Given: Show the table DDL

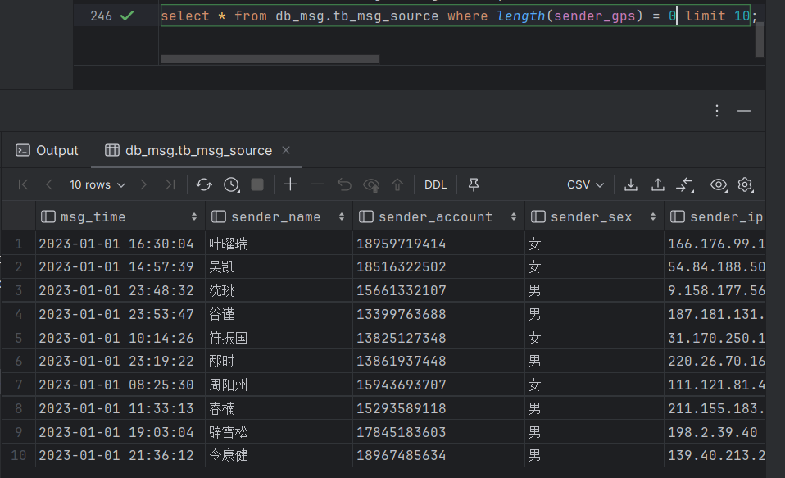Looking at the screenshot, I should click(436, 185).
